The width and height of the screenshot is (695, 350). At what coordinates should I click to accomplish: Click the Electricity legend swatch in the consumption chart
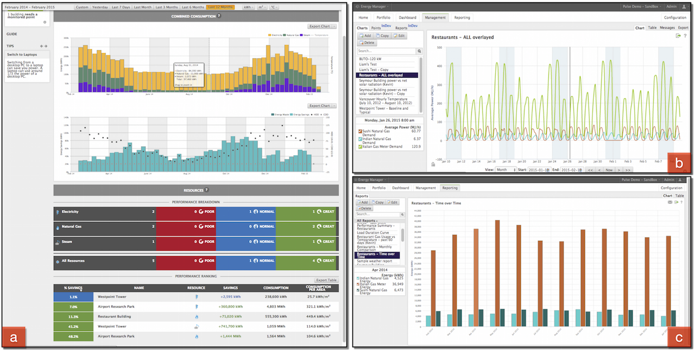[x=270, y=35]
